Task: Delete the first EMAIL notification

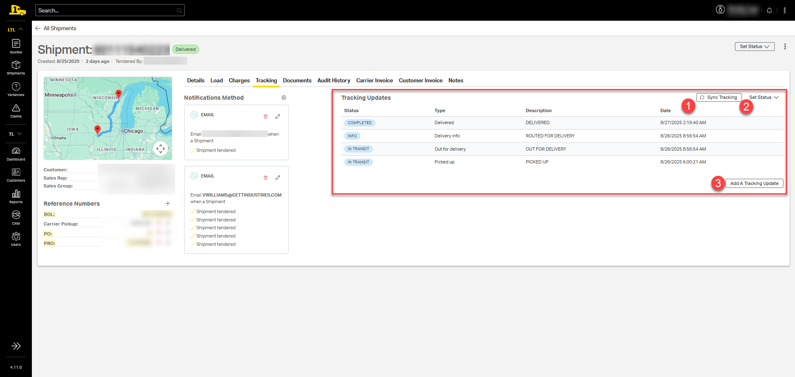Action: (x=265, y=117)
